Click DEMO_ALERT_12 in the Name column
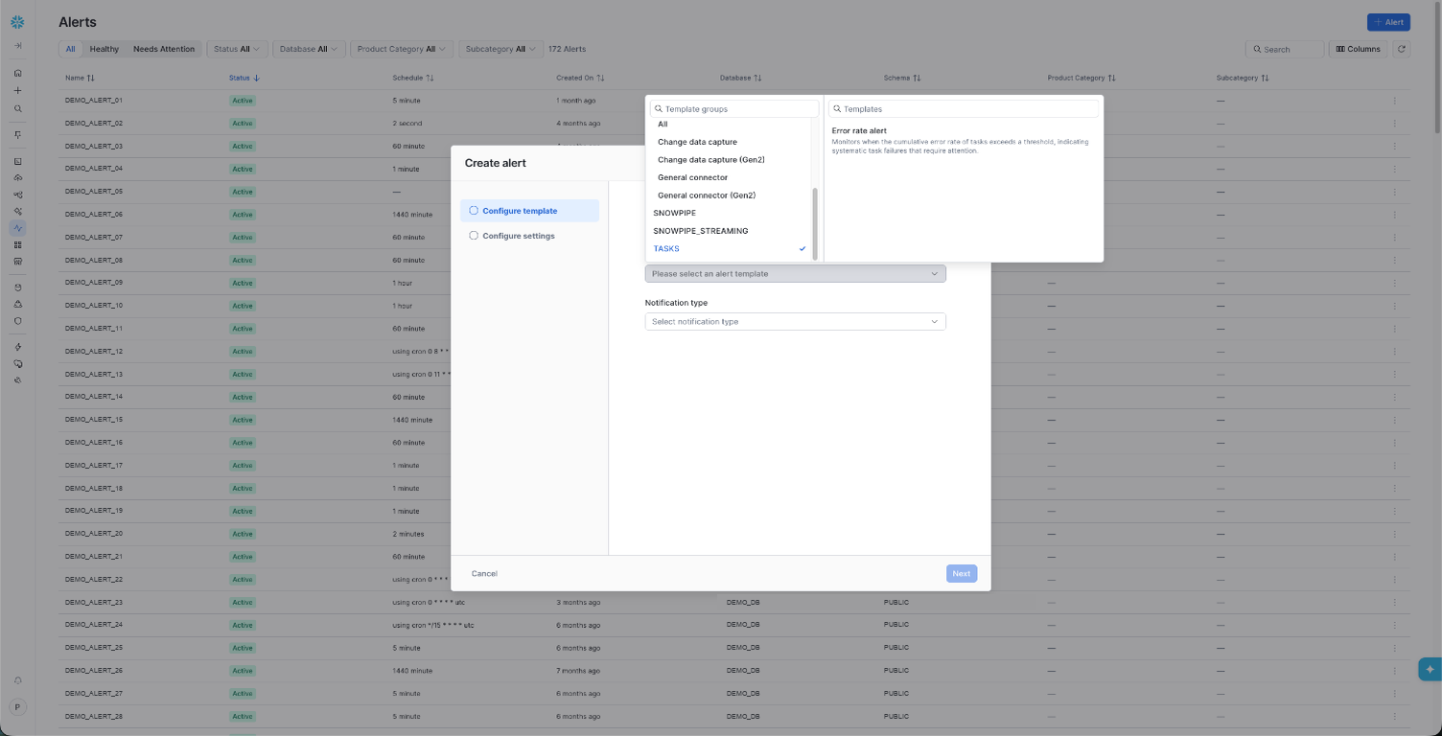 [94, 352]
